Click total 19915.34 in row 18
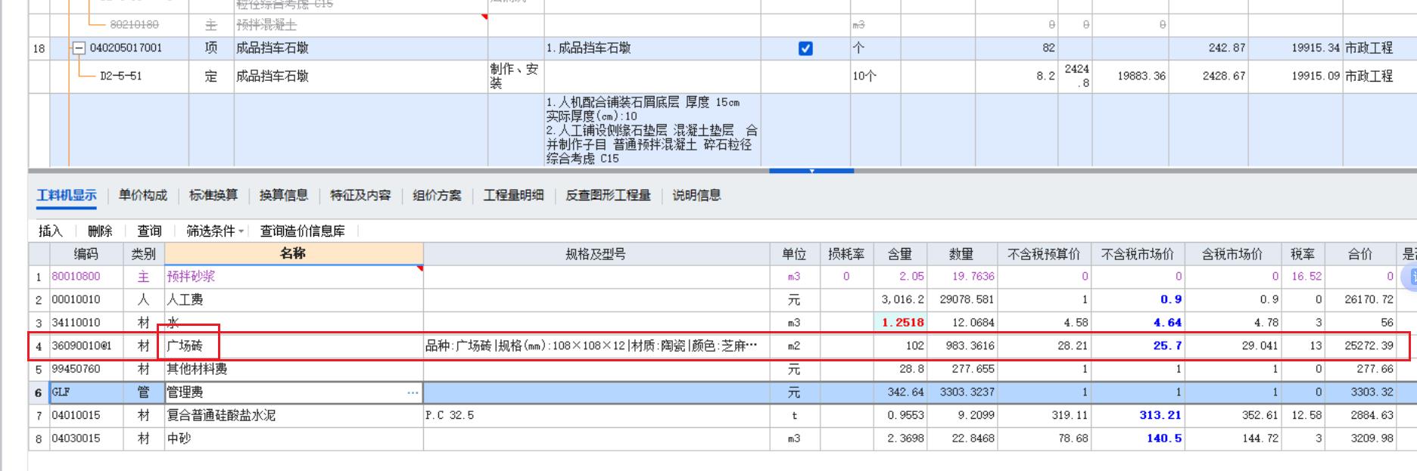 click(x=1294, y=48)
